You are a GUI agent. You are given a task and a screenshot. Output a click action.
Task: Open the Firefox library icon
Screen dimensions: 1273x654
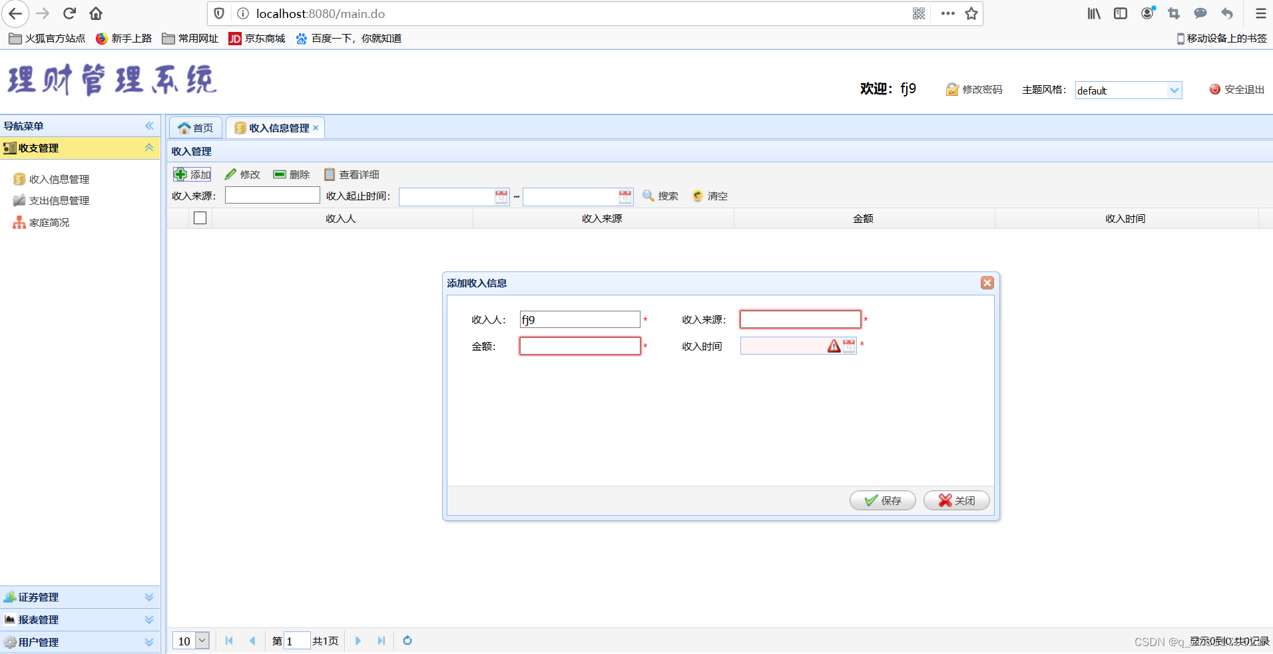click(1094, 13)
